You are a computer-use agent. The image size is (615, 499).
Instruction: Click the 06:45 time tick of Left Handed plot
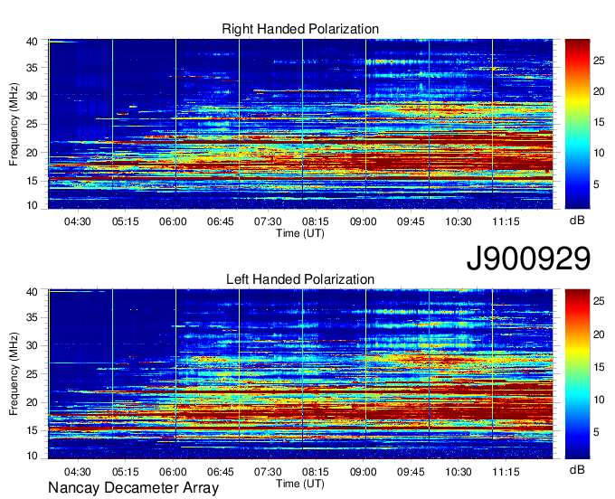pyautogui.click(x=221, y=472)
